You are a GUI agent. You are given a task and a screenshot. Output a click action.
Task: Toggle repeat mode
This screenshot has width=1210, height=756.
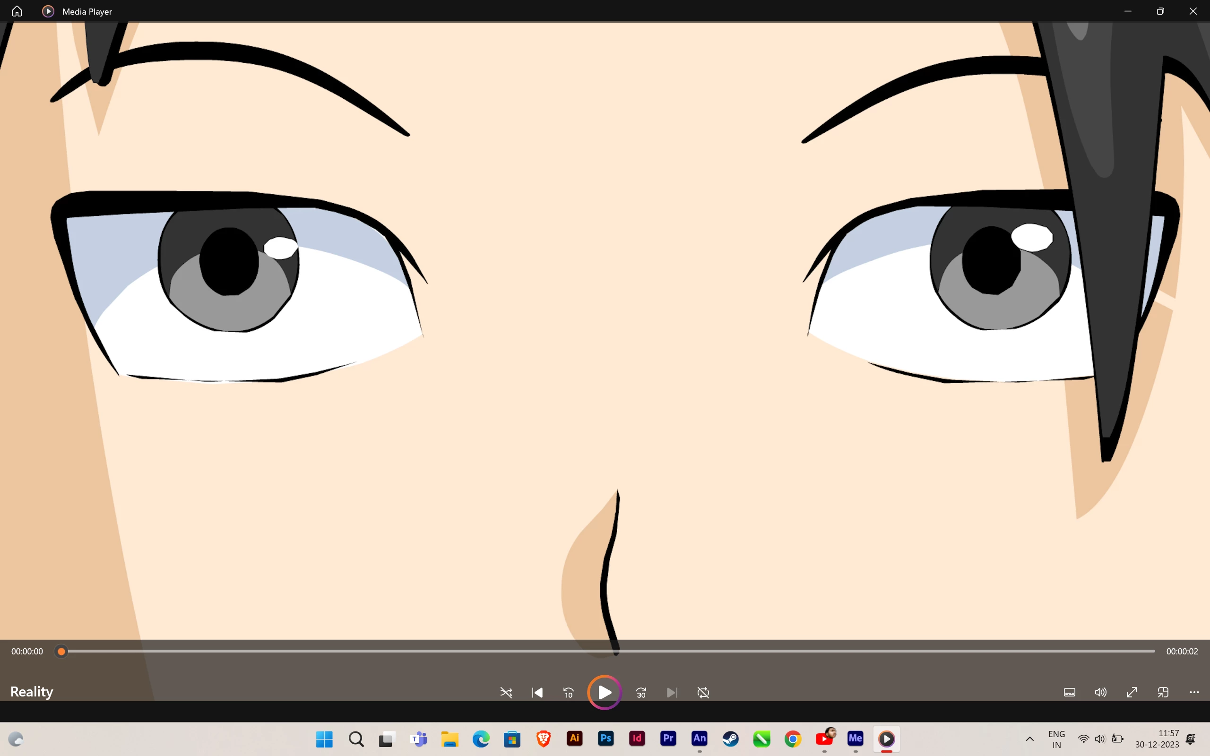pos(703,693)
